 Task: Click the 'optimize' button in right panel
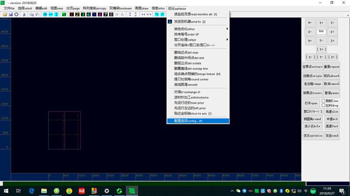313,135
